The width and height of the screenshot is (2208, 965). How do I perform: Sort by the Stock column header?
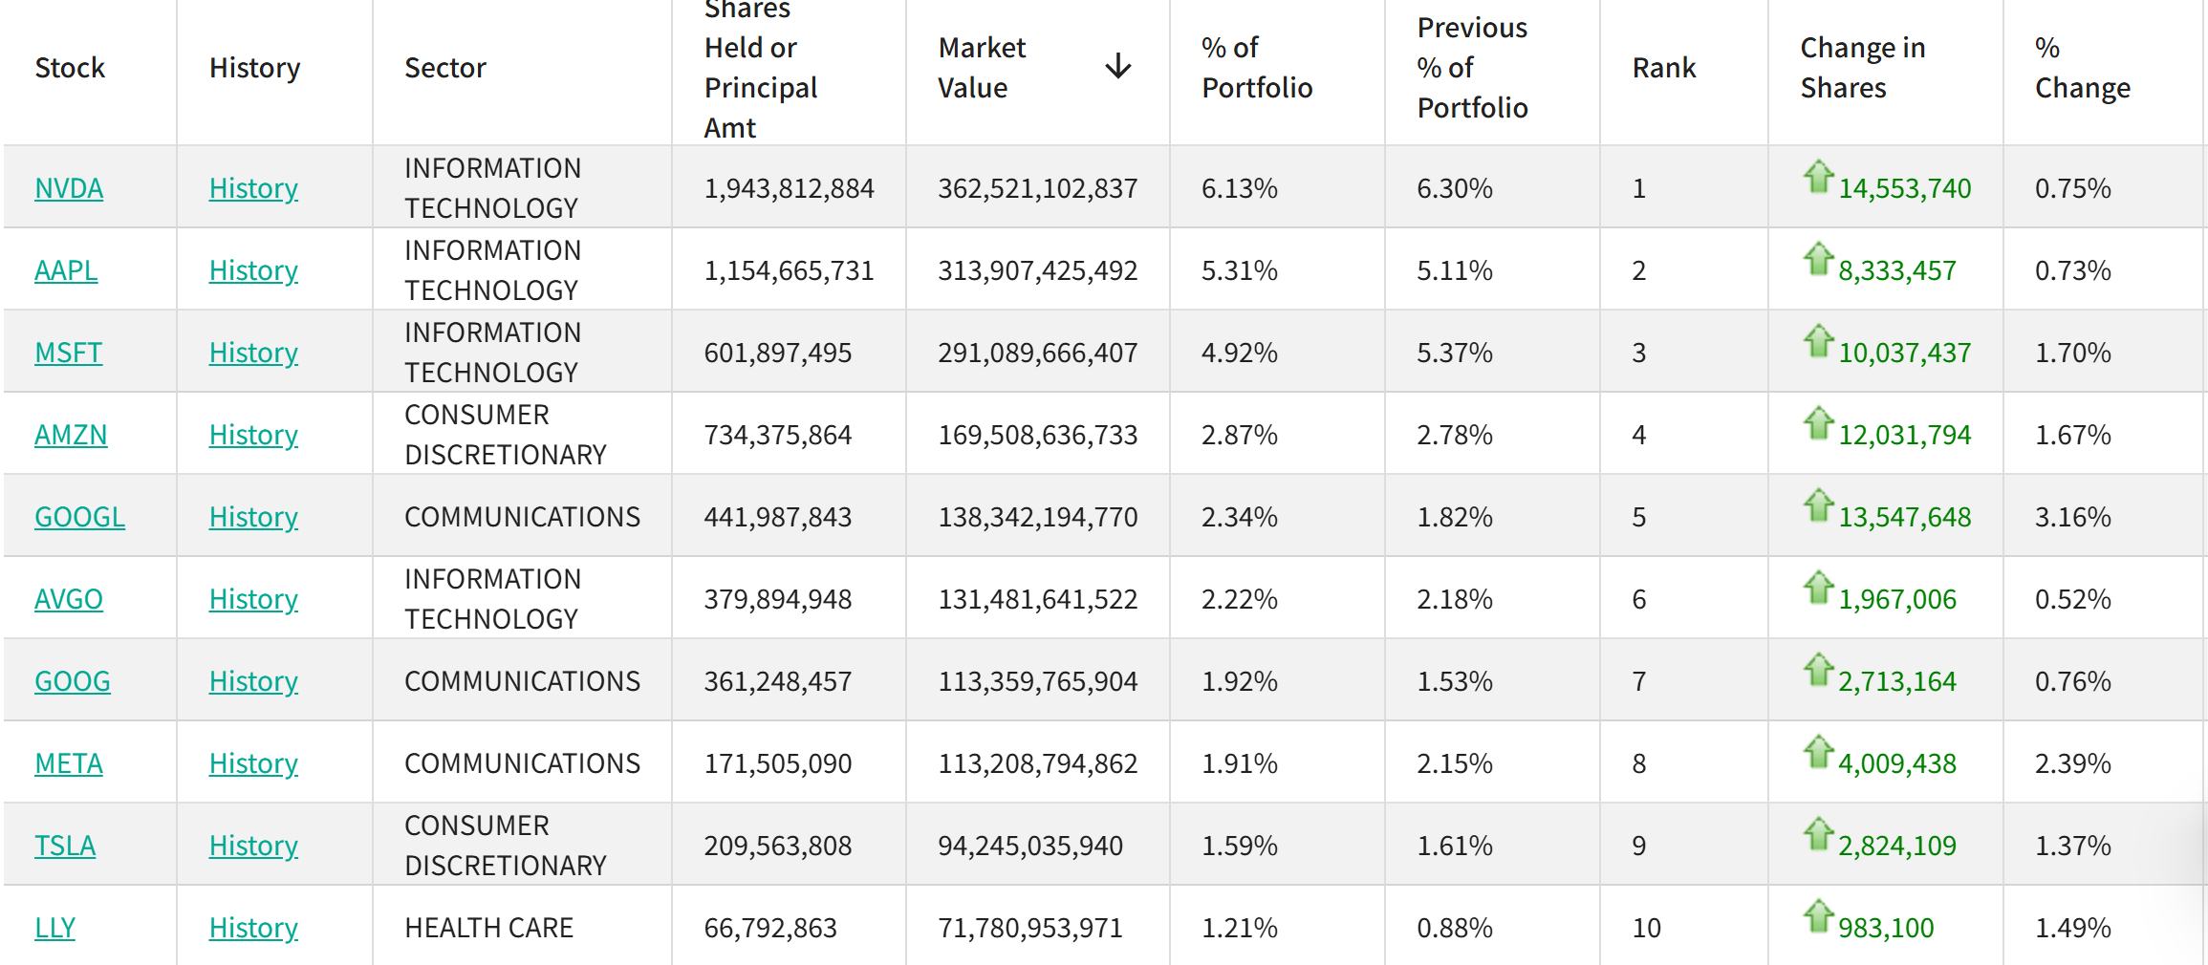[70, 68]
